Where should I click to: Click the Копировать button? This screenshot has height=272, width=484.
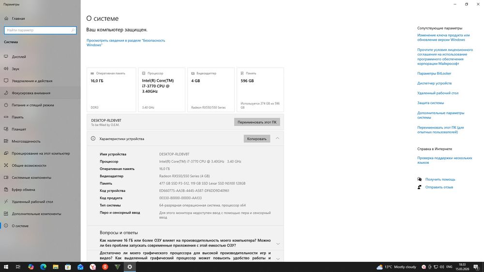257,139
